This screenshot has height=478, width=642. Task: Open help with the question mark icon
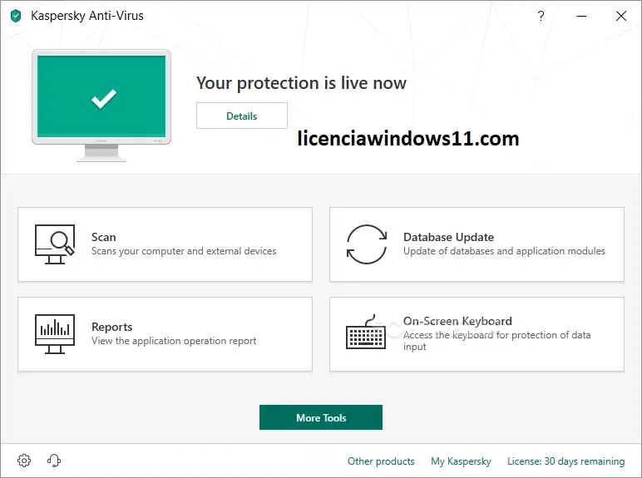(x=541, y=16)
